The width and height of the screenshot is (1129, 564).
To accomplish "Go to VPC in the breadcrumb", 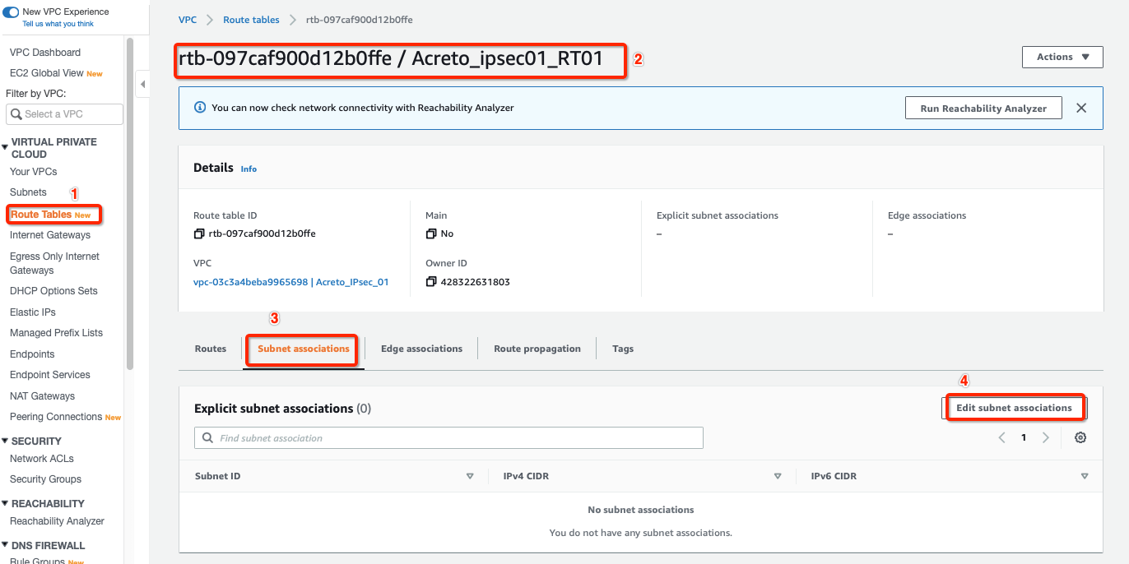I will (188, 20).
